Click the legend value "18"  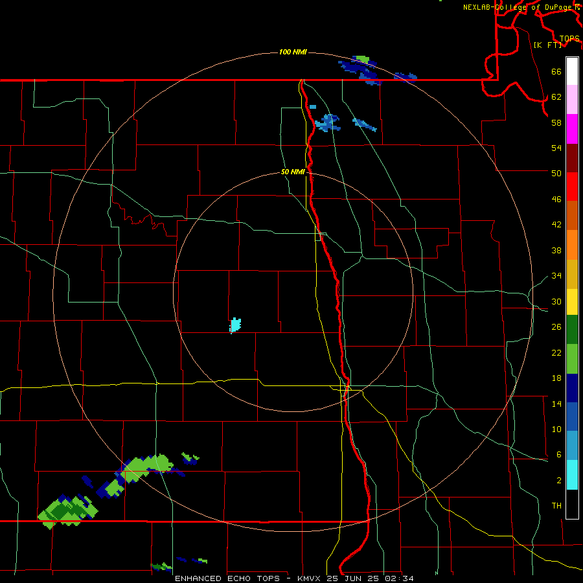(556, 378)
